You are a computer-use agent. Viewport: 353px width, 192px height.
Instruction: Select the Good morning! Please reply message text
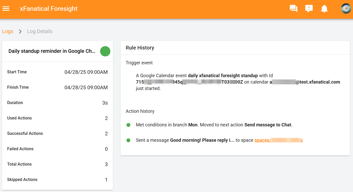202,140
